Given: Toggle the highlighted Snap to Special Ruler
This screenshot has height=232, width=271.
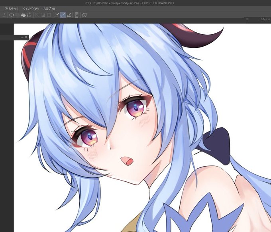Looking at the screenshot, I should pyautogui.click(x=63, y=15).
